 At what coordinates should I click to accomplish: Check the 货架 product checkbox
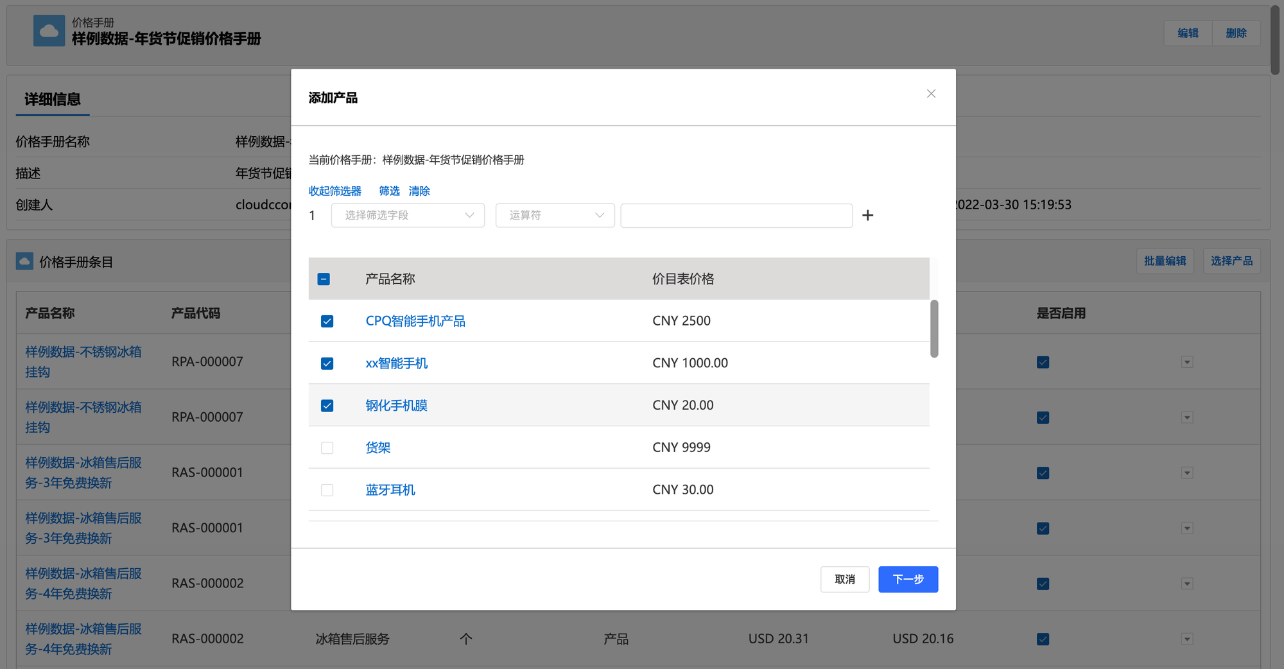pos(327,448)
